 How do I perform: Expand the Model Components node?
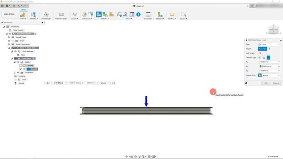(x=9, y=44)
